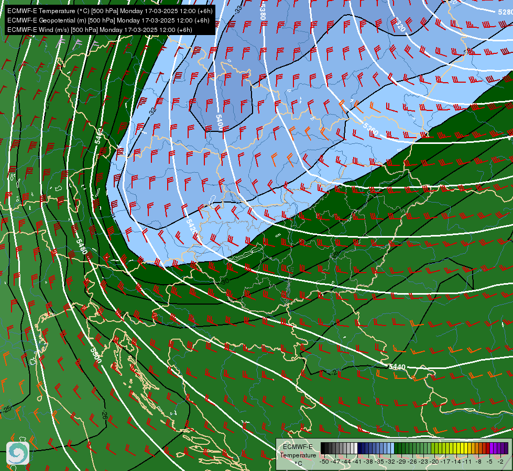The image size is (513, 471).
Task: Click the -38 value in the color legend
Action: click(369, 462)
